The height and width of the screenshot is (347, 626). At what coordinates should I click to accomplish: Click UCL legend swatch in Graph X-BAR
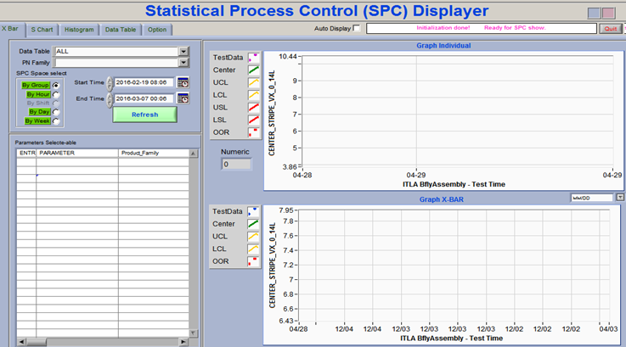pyautogui.click(x=253, y=236)
